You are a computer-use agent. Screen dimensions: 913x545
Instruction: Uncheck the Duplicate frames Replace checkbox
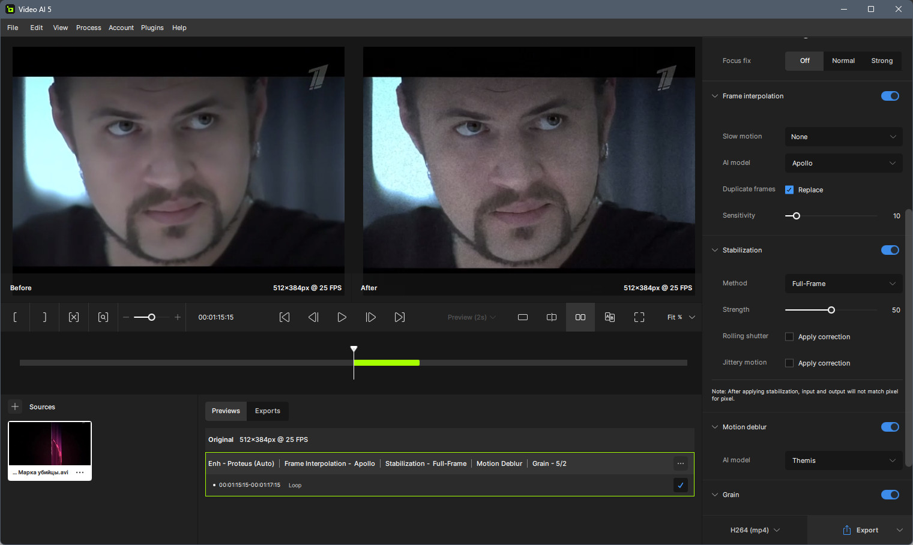pyautogui.click(x=789, y=189)
